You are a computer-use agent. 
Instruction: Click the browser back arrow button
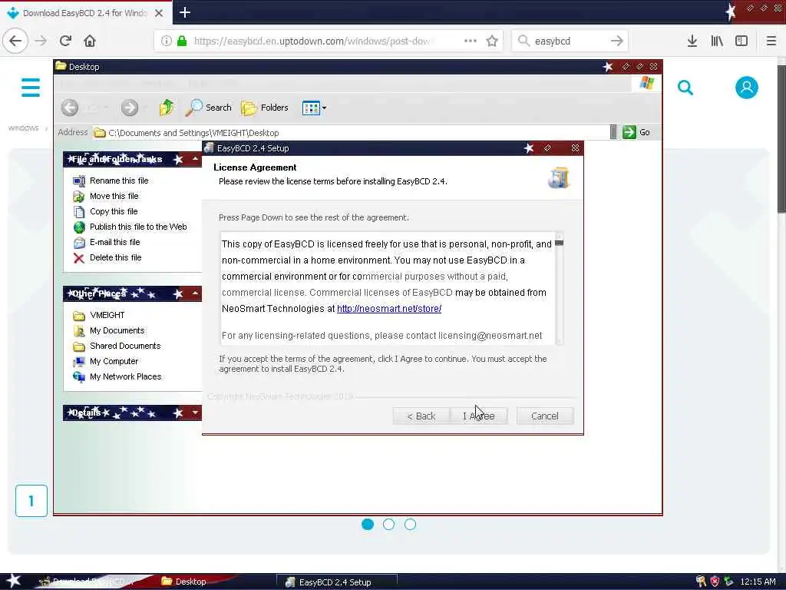tap(15, 41)
